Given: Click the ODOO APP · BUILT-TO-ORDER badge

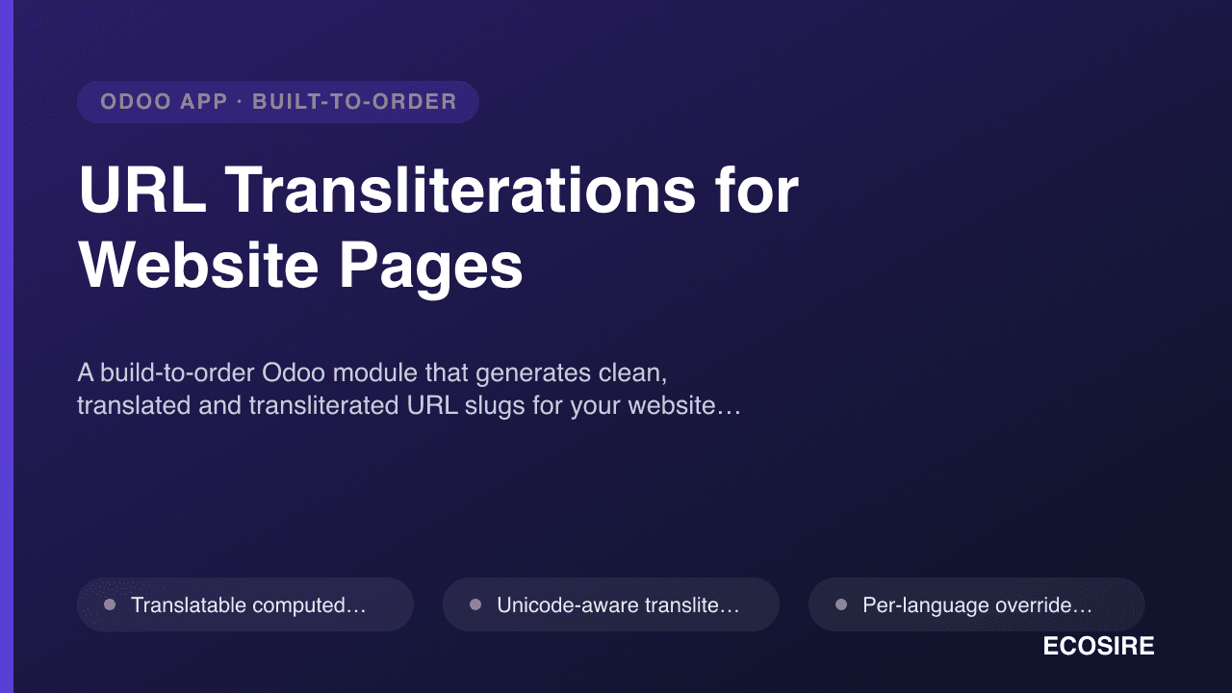Looking at the screenshot, I should [x=278, y=102].
